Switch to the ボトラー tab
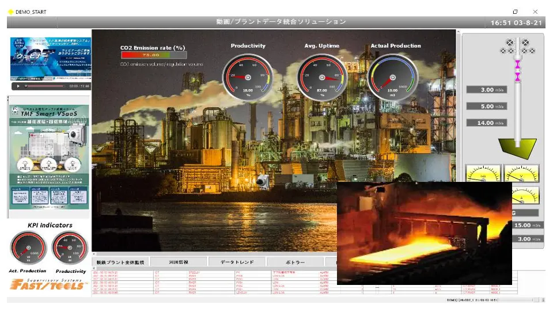Image resolution: width=553 pixels, height=312 pixels. pos(295,262)
